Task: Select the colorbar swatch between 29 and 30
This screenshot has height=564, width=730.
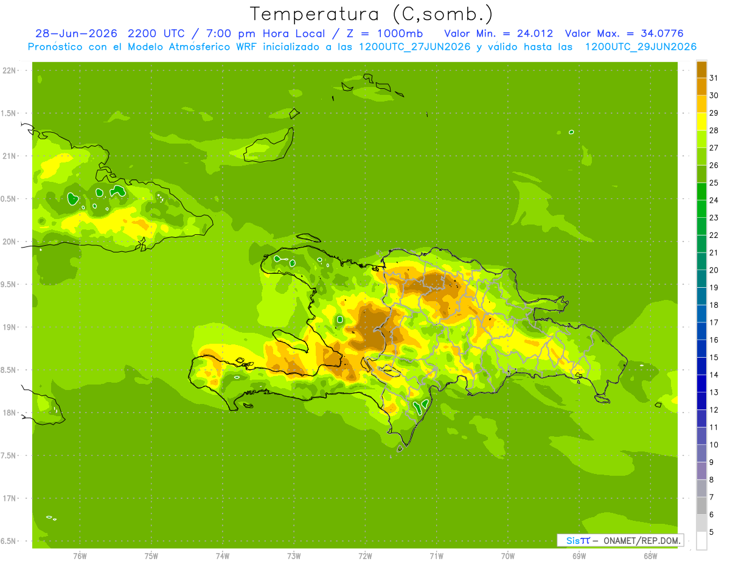Action: 701,104
